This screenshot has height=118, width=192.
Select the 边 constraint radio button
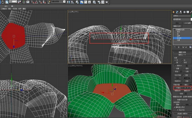(x=182, y=60)
